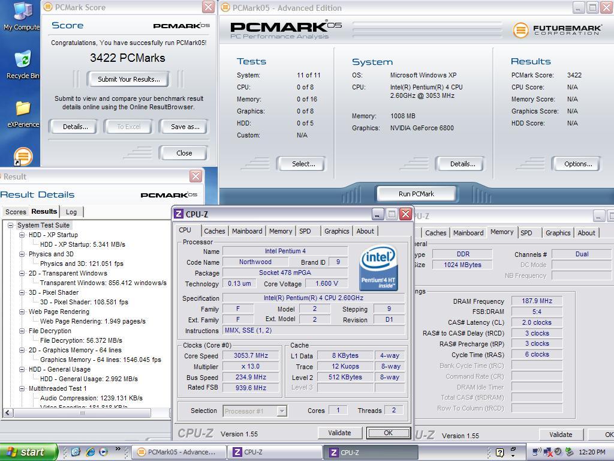Switch to first CPU-Z taskbar button
The image size is (614, 461).
pos(276,452)
